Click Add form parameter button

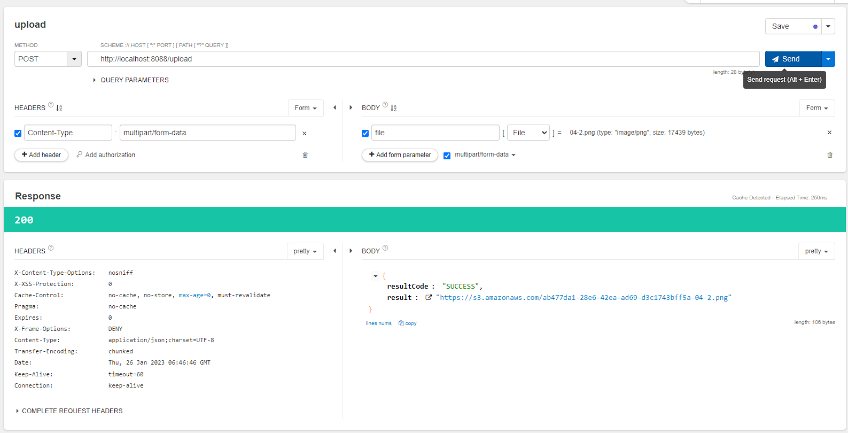pos(400,155)
